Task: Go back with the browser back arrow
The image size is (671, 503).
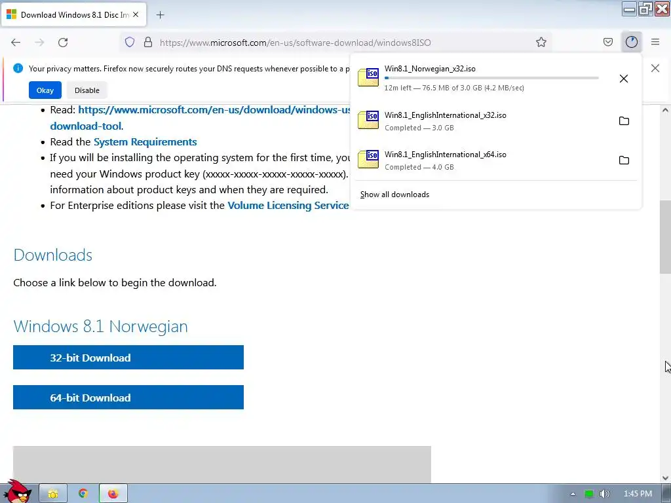Action: [16, 43]
